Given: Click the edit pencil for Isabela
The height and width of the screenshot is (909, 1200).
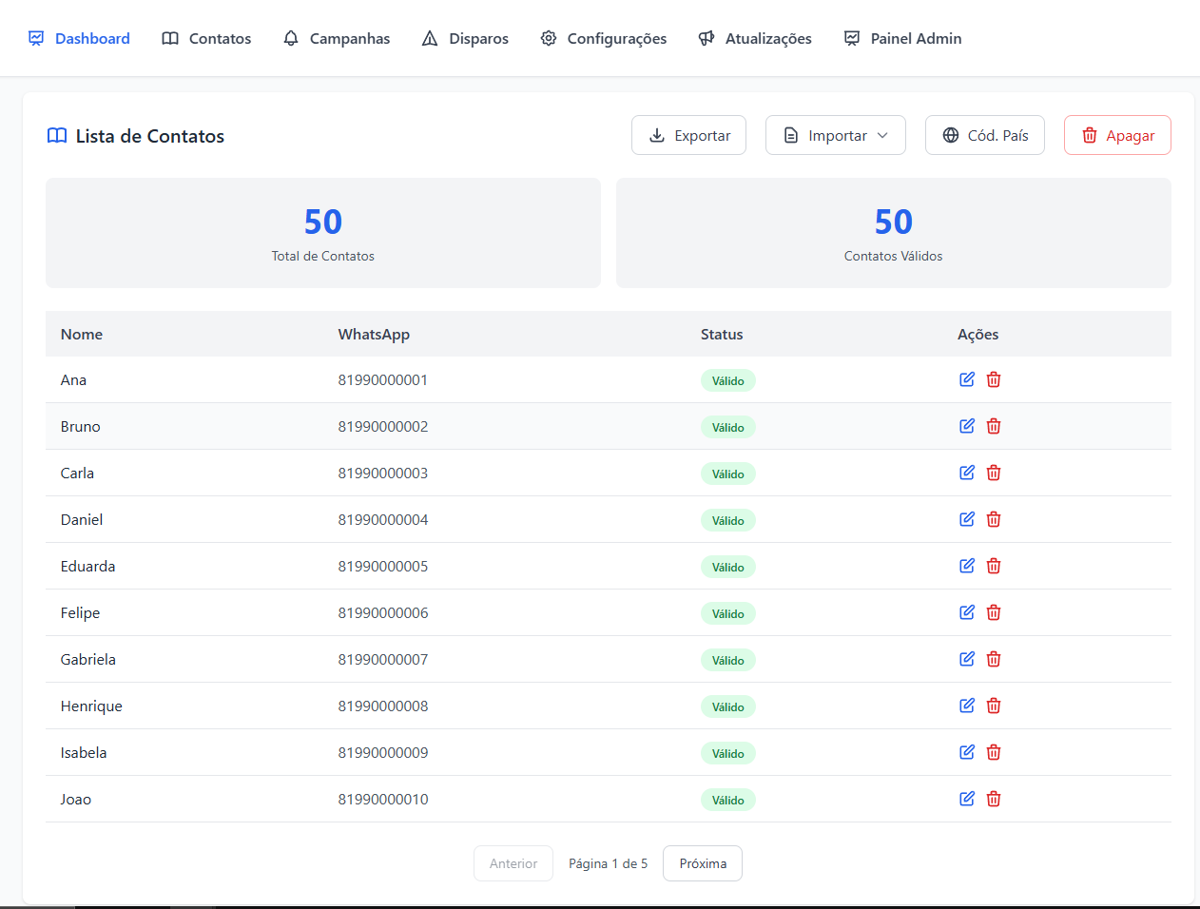Looking at the screenshot, I should 967,752.
